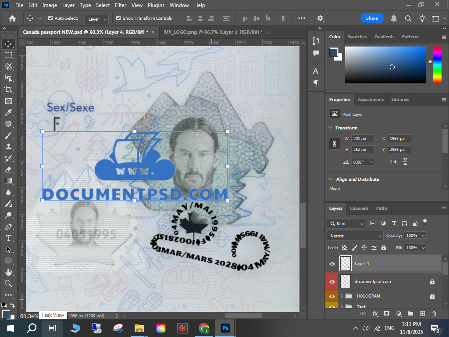The width and height of the screenshot is (449, 337).
Task: Collapse the Transform section in Properties
Action: [x=330, y=128]
